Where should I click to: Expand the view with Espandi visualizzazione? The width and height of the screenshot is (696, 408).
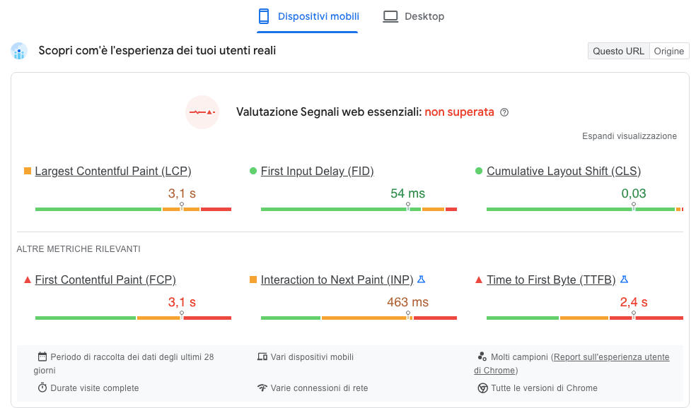point(630,136)
